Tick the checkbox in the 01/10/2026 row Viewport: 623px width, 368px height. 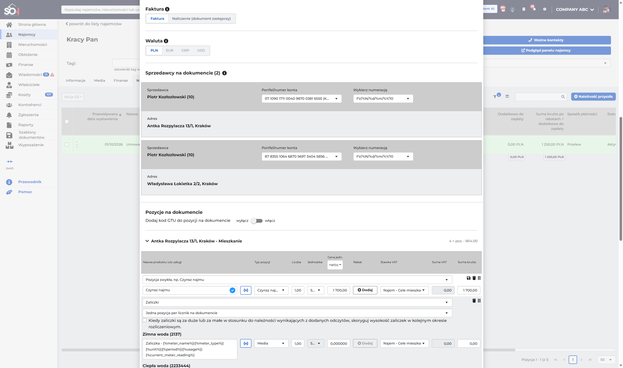point(67,144)
